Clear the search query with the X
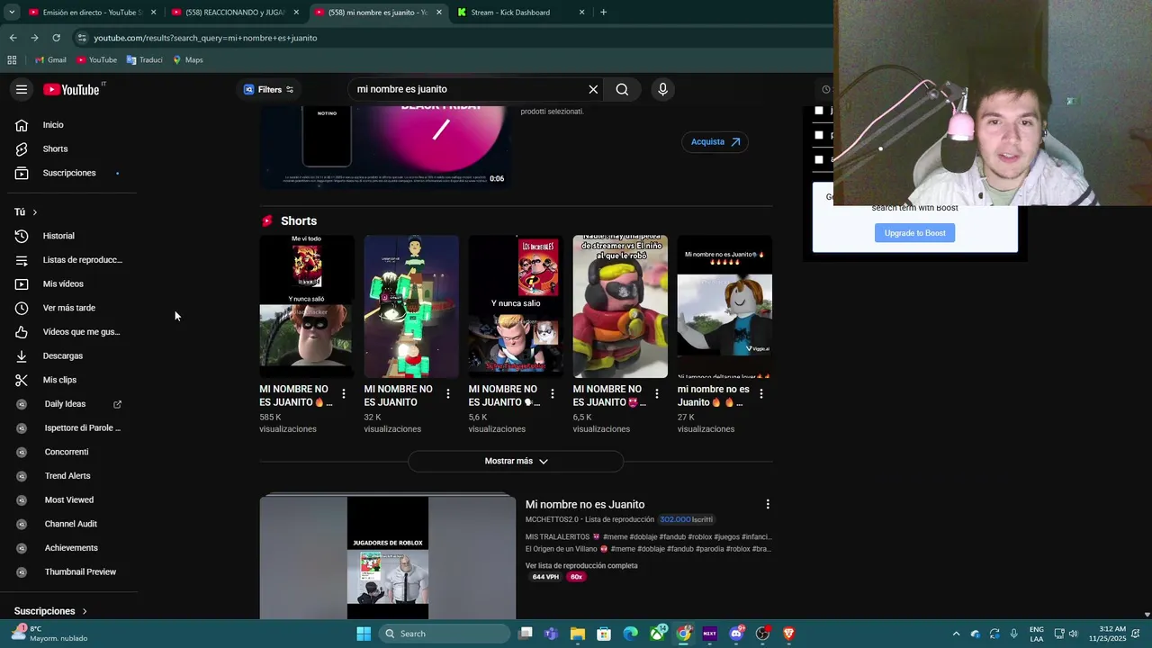Screen dimensions: 1152x648 tap(593, 89)
